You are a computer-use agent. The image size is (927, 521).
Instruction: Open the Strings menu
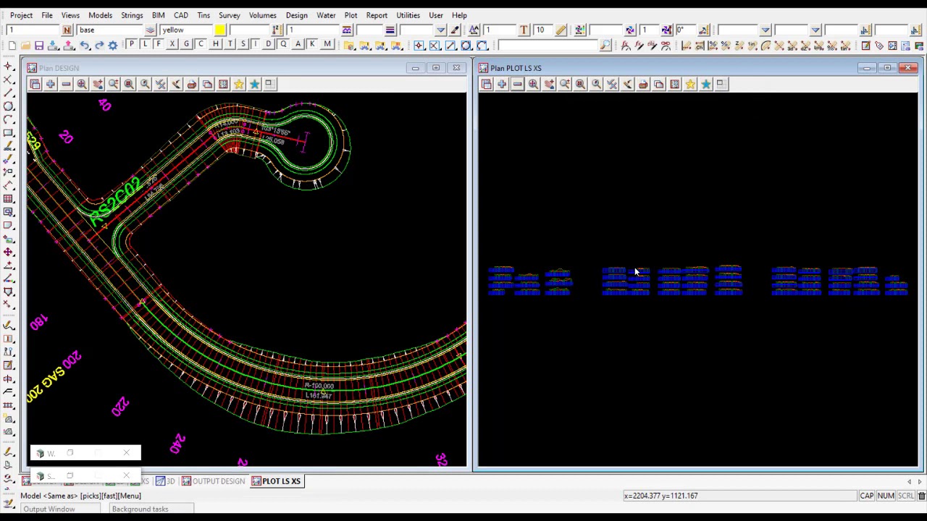coord(132,15)
